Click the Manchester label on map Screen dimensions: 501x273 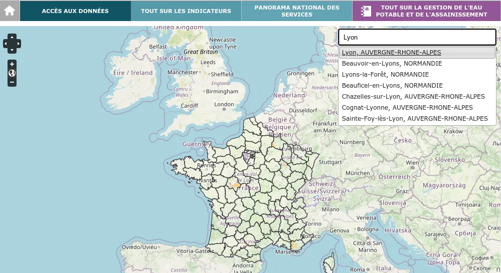[183, 73]
